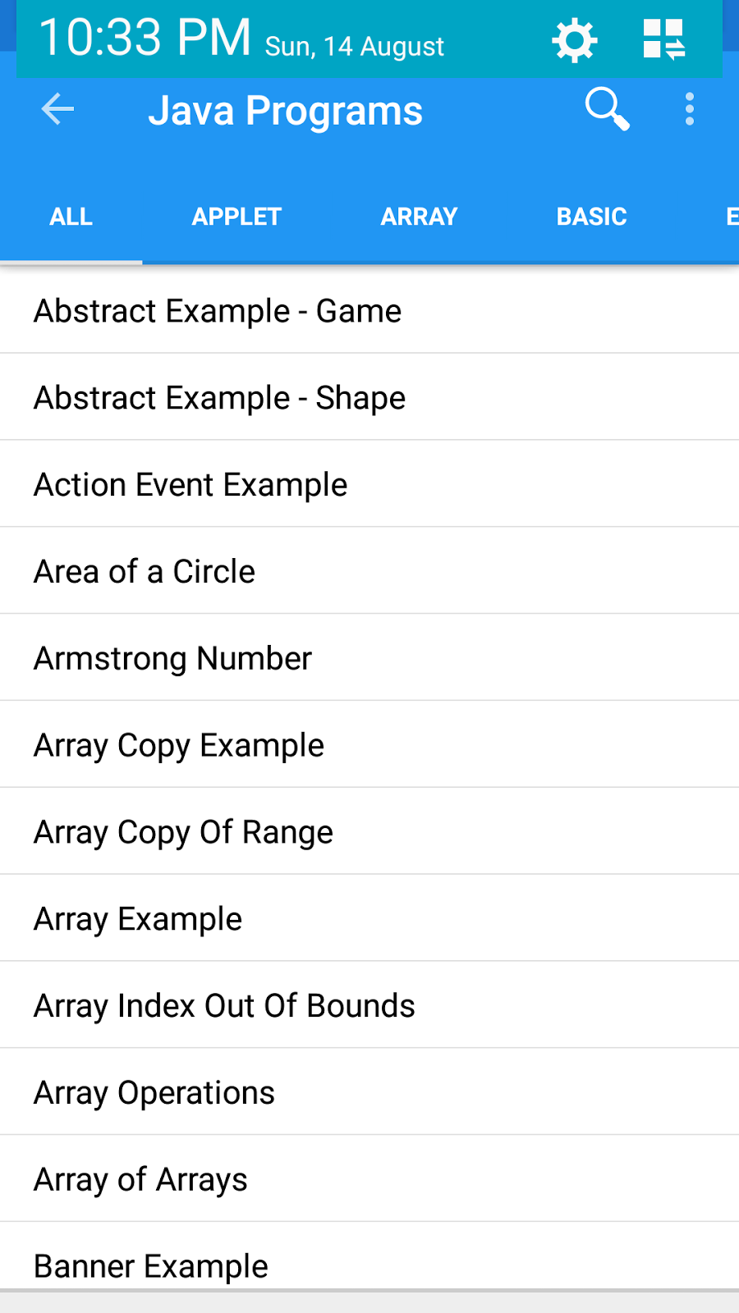Tap the app switcher icon in the status bar
Viewport: 739px width, 1313px height.
point(665,39)
